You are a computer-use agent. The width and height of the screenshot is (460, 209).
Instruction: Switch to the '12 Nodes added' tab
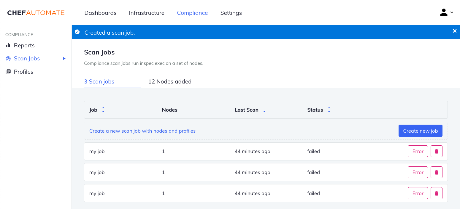pos(170,81)
